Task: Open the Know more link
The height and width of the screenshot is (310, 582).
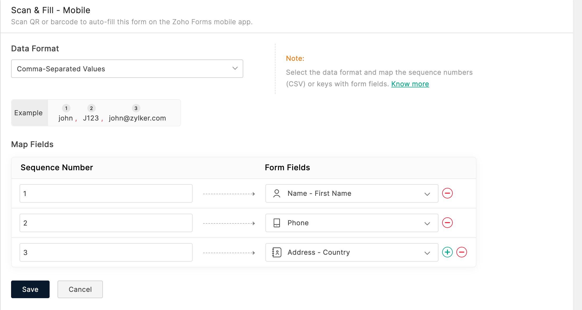Action: pyautogui.click(x=410, y=84)
